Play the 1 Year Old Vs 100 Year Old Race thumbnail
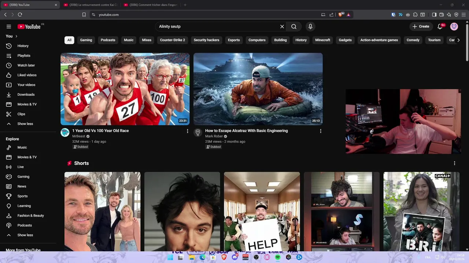 pyautogui.click(x=125, y=89)
